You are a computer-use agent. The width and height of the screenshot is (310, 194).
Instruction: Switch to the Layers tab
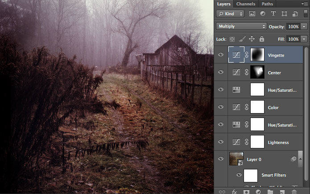(223, 4)
